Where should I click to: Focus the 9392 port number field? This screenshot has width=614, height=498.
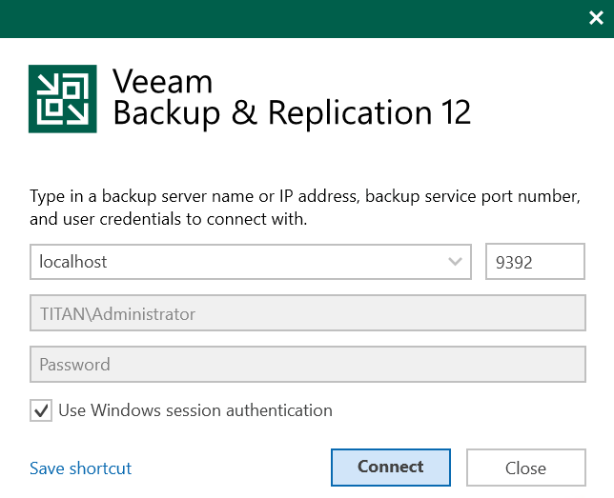[535, 261]
